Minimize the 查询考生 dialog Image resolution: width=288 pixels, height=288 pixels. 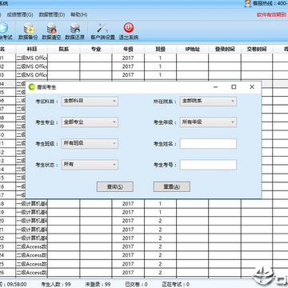coord(216,87)
